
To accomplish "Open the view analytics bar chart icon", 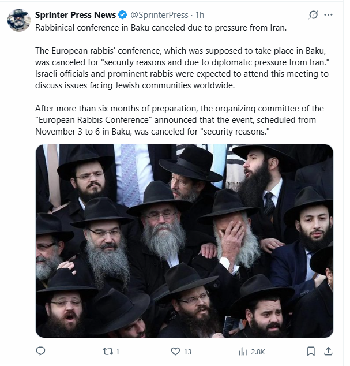I will [x=243, y=352].
